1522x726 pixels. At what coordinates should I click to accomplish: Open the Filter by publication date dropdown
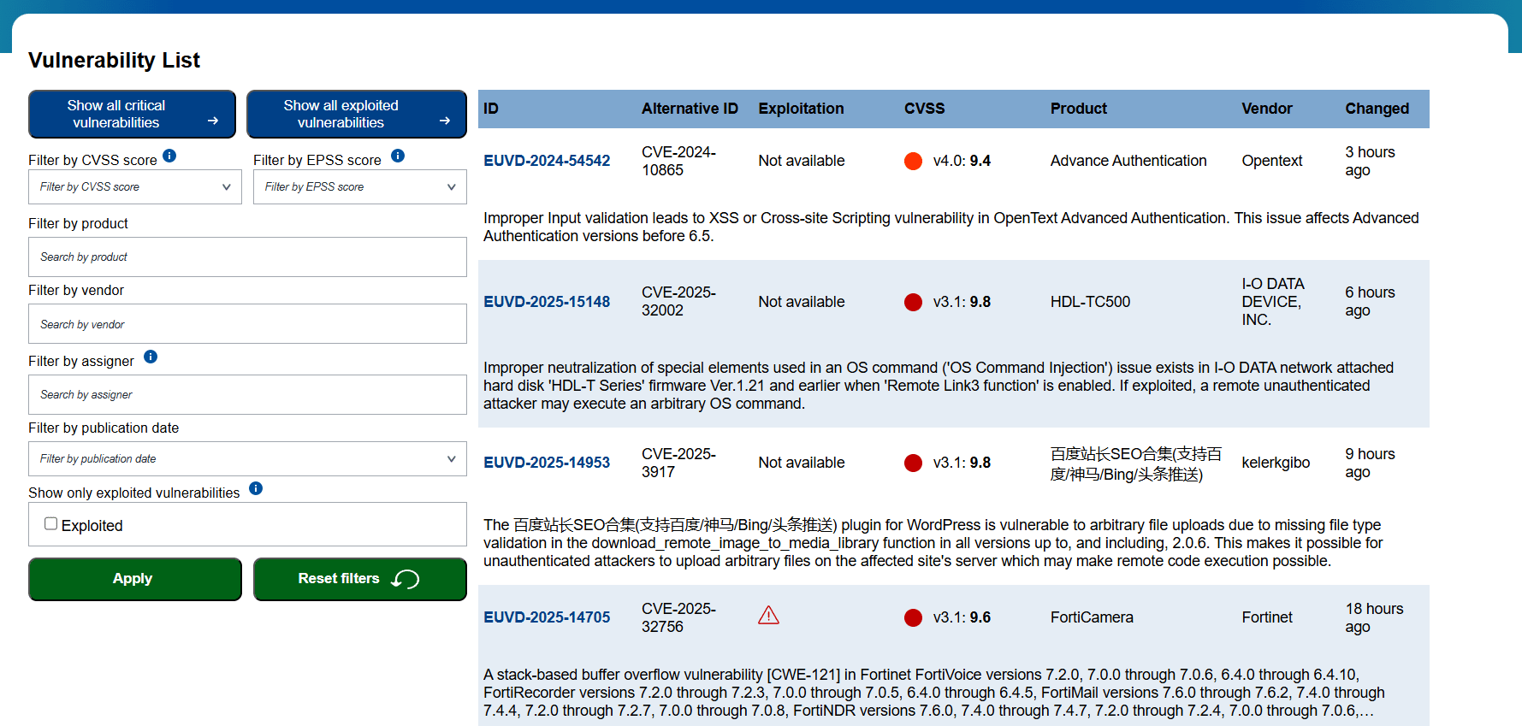pyautogui.click(x=247, y=459)
